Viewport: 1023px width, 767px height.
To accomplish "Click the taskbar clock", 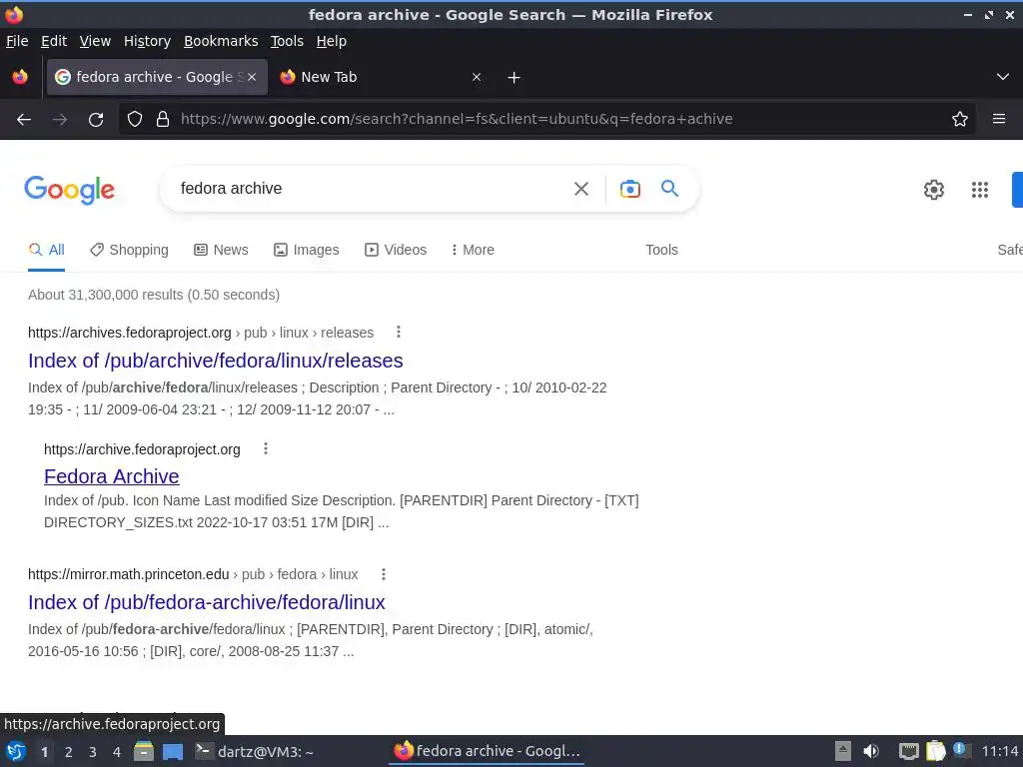I will click(1000, 751).
